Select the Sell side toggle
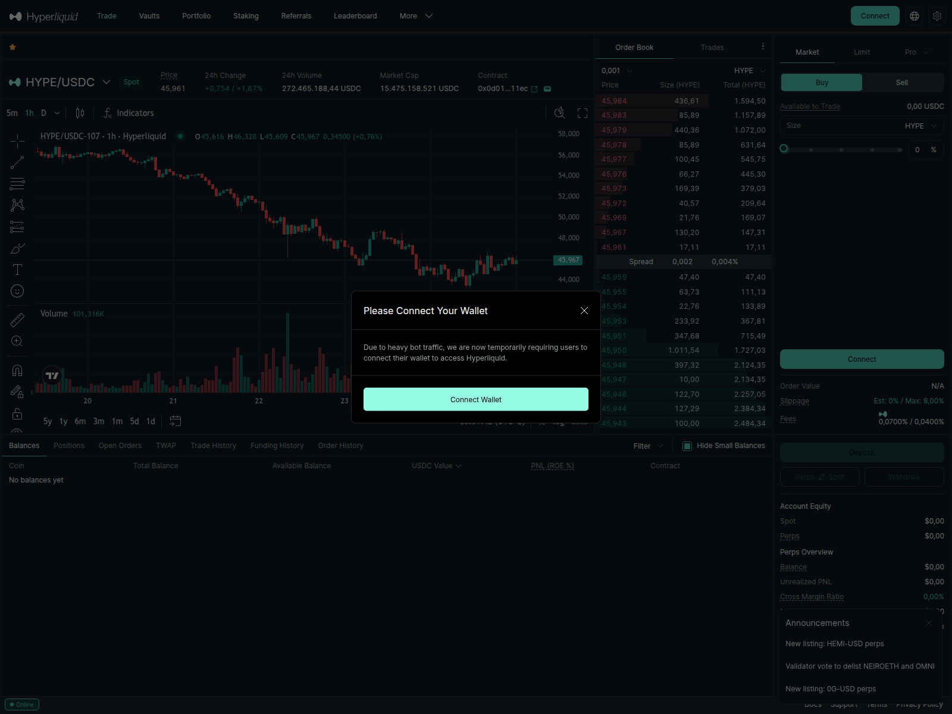 [x=902, y=83]
